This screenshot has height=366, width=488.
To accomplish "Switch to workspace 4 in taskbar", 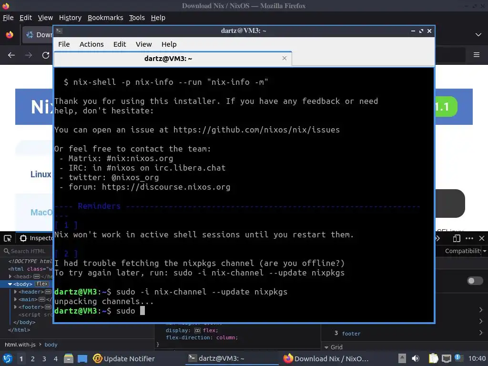I will tap(56, 359).
